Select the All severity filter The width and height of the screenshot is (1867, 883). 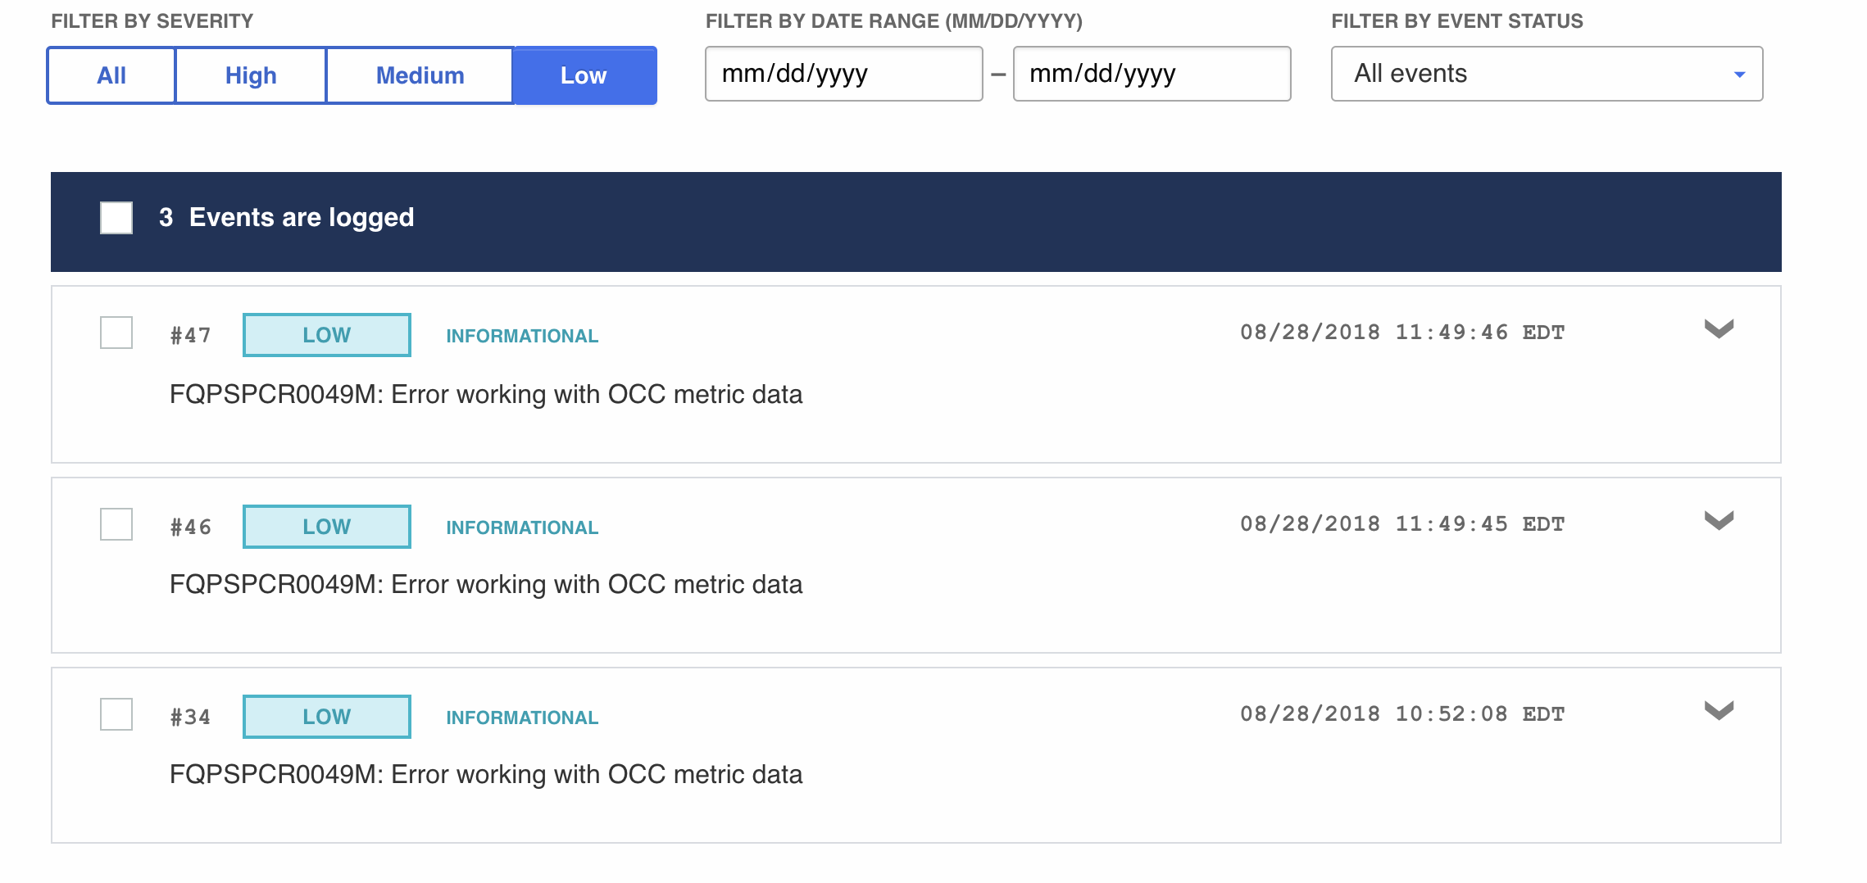click(x=111, y=75)
